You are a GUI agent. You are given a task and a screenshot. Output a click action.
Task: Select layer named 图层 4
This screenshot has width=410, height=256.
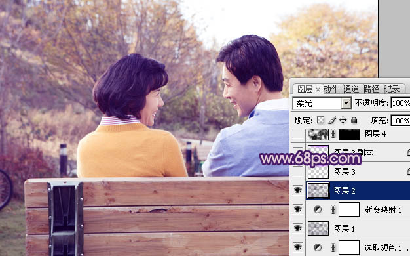click(x=375, y=134)
